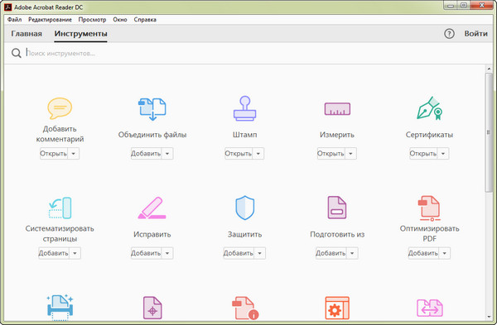Open the Файл menu

[15, 19]
